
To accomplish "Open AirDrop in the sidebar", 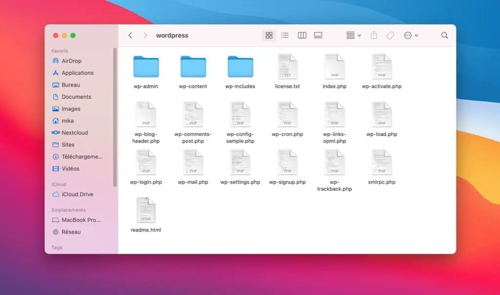I will pos(71,61).
